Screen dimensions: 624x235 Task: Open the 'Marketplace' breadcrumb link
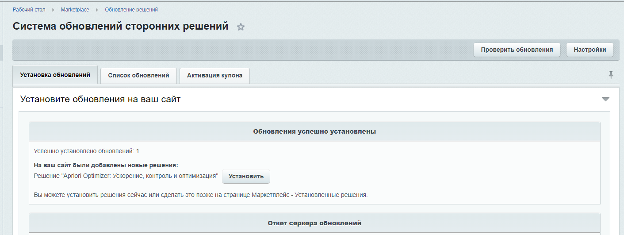(75, 10)
